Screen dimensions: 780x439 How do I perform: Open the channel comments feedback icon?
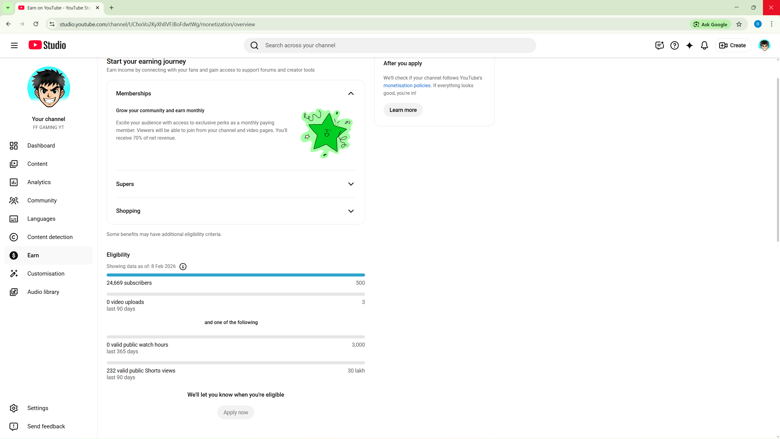(x=659, y=45)
